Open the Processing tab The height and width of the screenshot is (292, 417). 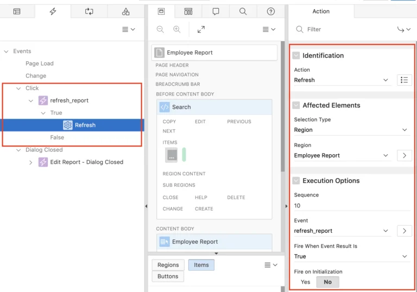pos(89,11)
